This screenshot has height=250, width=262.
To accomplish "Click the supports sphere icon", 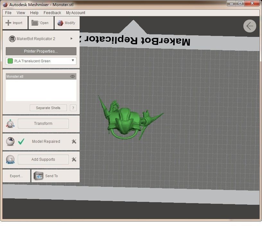I will pyautogui.click(x=10, y=159).
